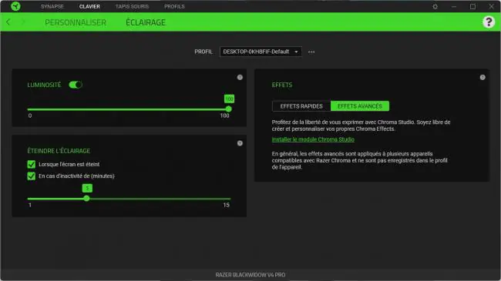Uncheck En cas d'inactivité de (minutes)
The height and width of the screenshot is (281, 501).
(32, 176)
